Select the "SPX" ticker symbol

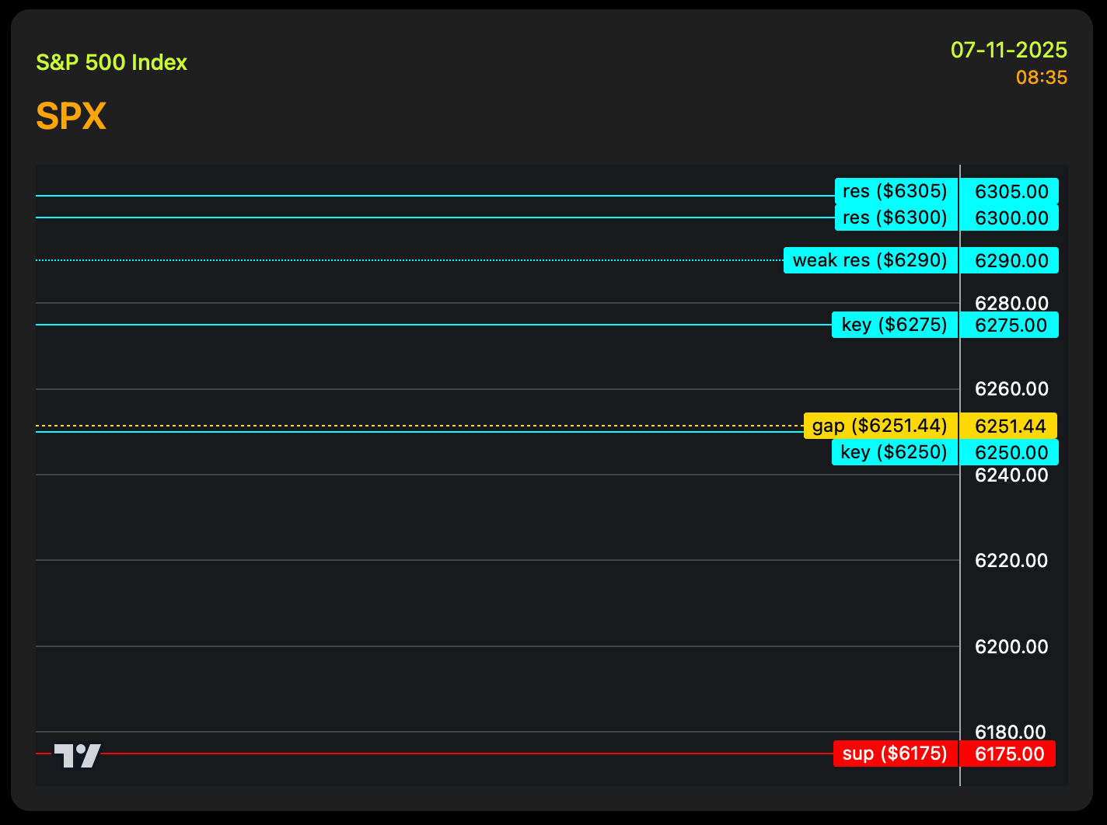point(71,117)
